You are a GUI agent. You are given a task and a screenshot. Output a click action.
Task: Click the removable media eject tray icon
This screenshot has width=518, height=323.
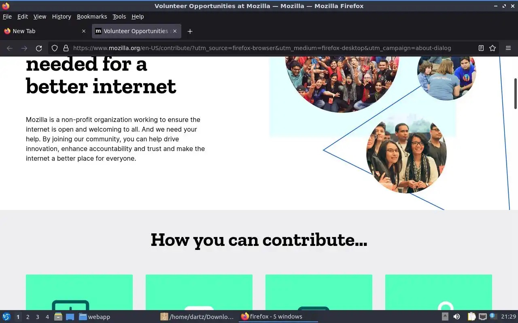[x=445, y=317]
